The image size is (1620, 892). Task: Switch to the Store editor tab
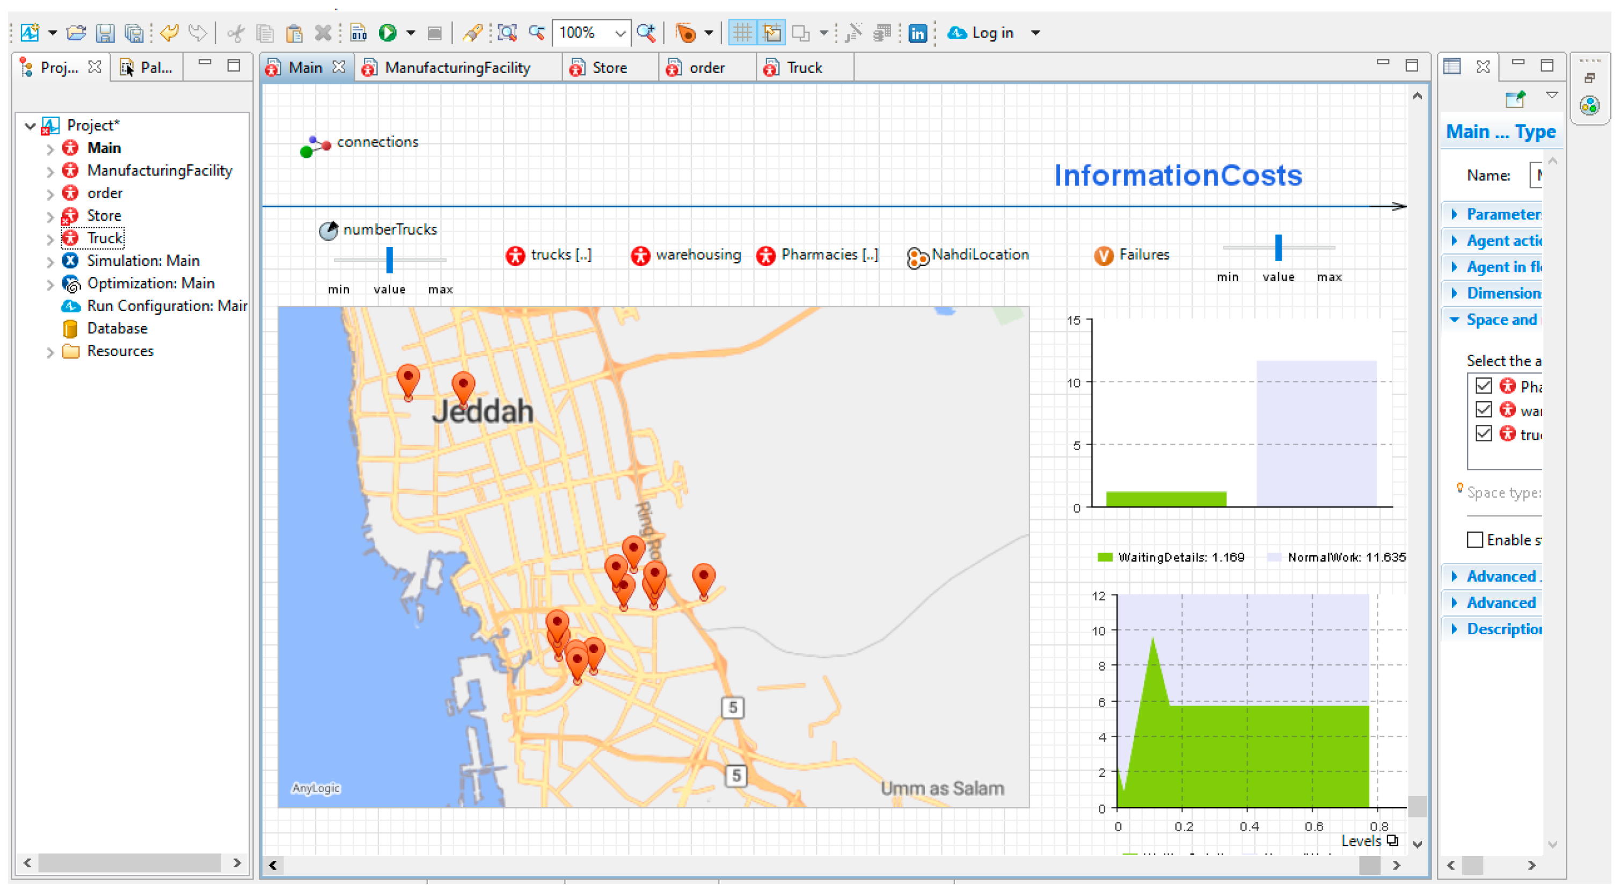coord(609,68)
